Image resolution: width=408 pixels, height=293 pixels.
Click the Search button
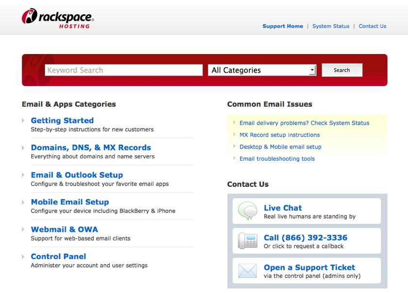pos(342,70)
